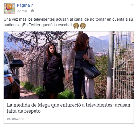This screenshot has height=125, width=136.
Task: Click the second see-no-evil monkey emoji
Action: tap(83, 26)
